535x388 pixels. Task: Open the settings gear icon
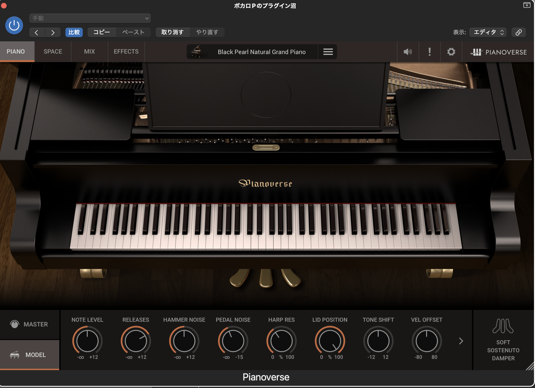point(451,52)
